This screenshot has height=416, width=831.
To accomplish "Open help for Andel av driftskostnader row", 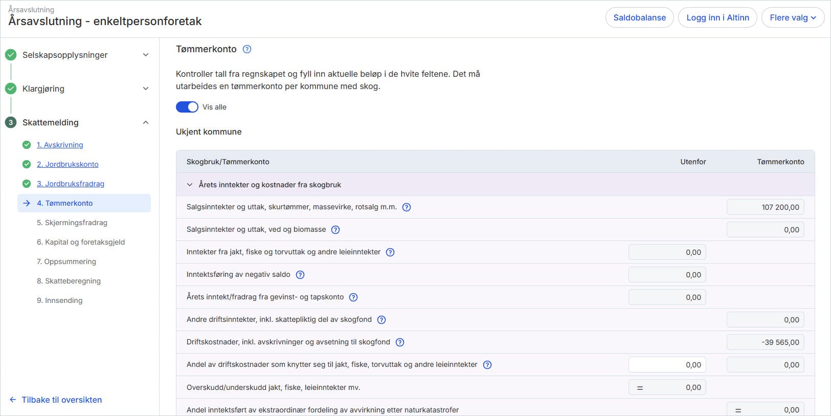I will point(487,365).
